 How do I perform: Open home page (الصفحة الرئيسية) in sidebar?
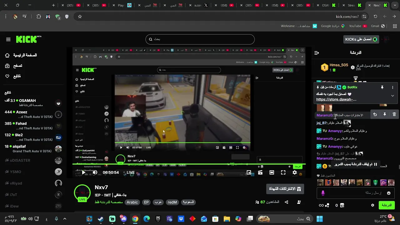(x=21, y=55)
